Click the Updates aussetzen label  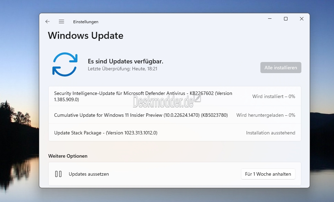click(89, 174)
